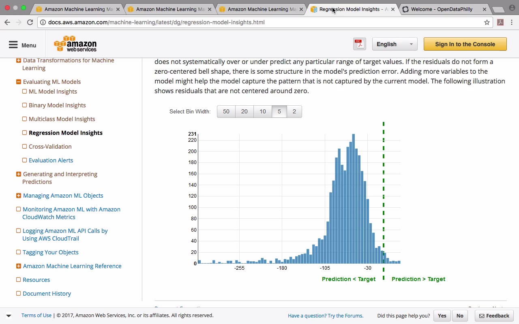Collapse the Evaluating ML Models section
This screenshot has width=519, height=324.
coord(18,82)
